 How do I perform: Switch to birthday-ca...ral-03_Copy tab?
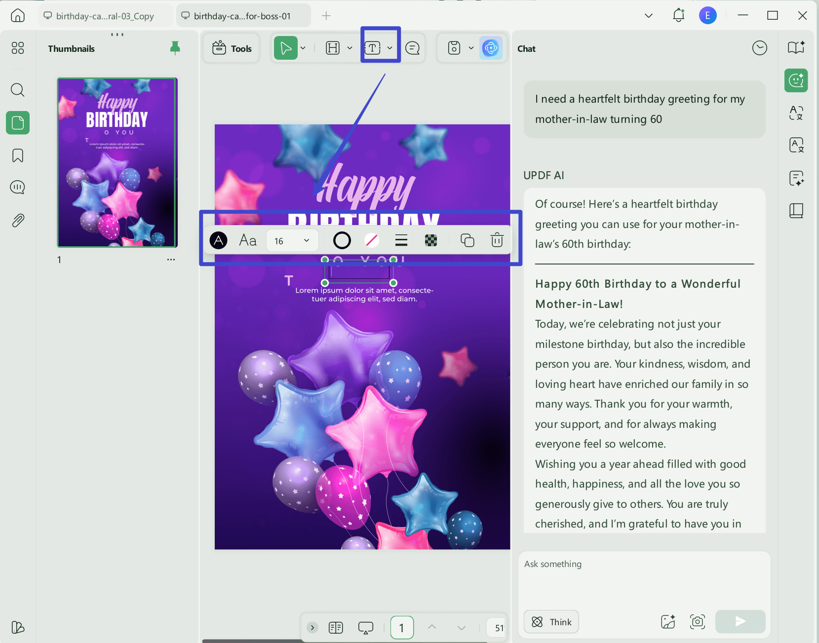pos(105,16)
